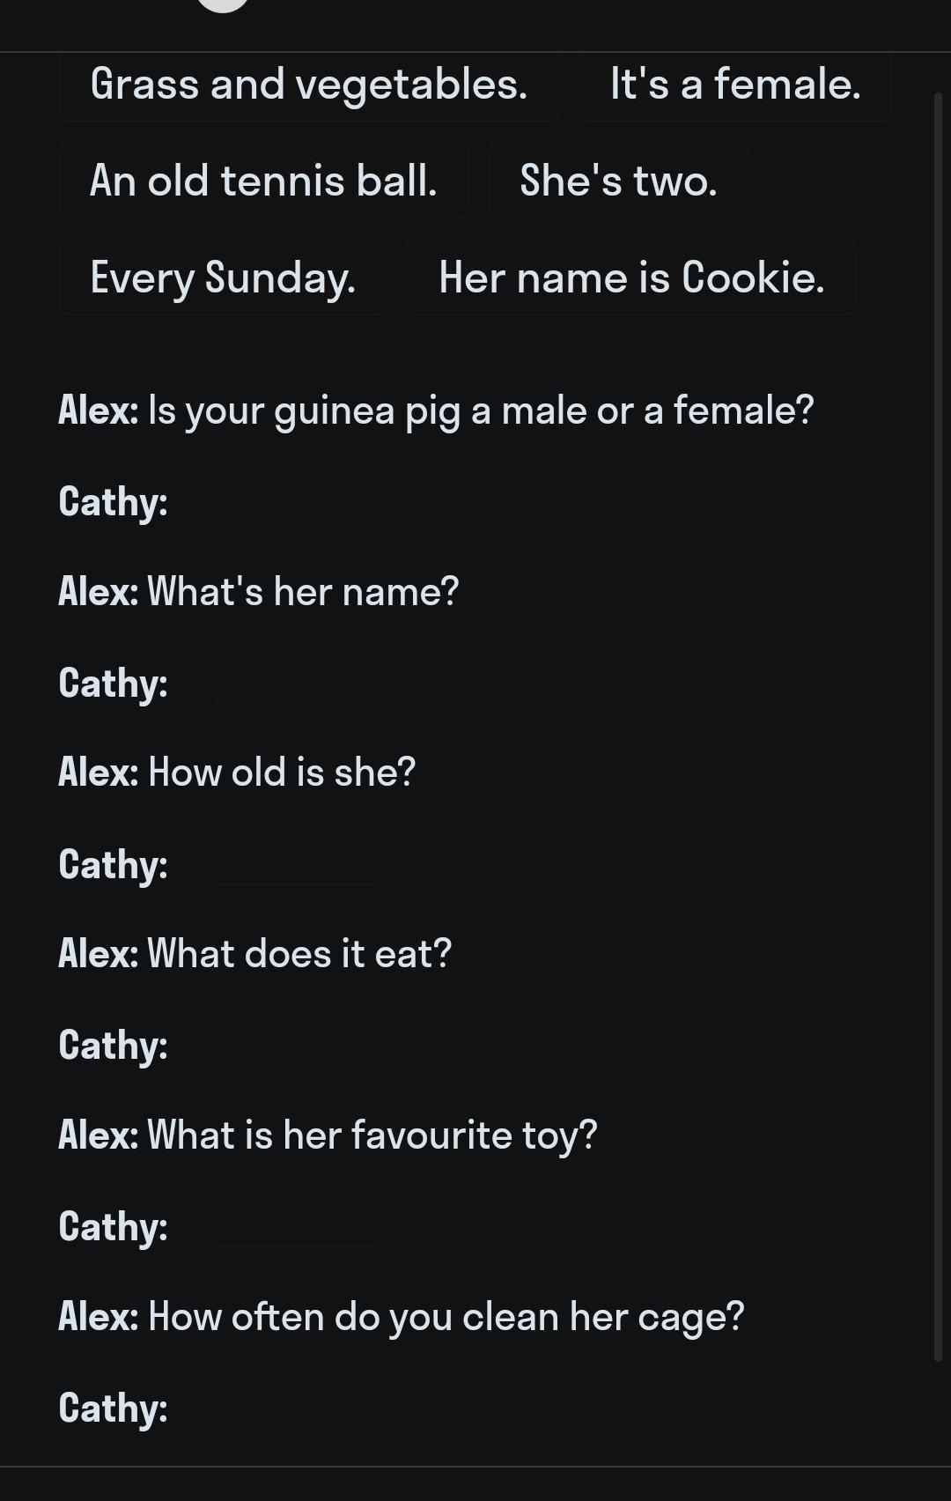Click Cathy's blank after favourite toy question
The height and width of the screenshot is (1501, 951).
point(295,1229)
